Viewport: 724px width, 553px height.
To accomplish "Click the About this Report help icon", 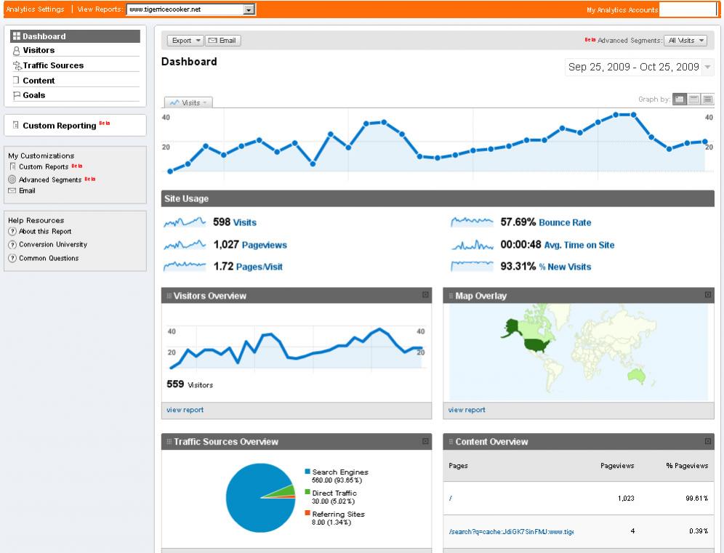I will click(x=12, y=231).
